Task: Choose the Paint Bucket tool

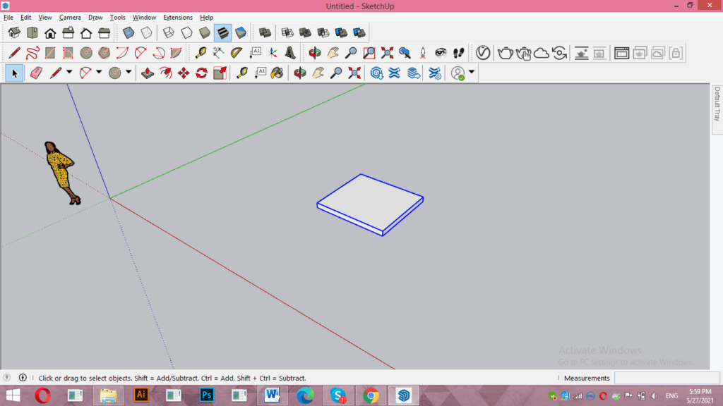Action: 276,73
